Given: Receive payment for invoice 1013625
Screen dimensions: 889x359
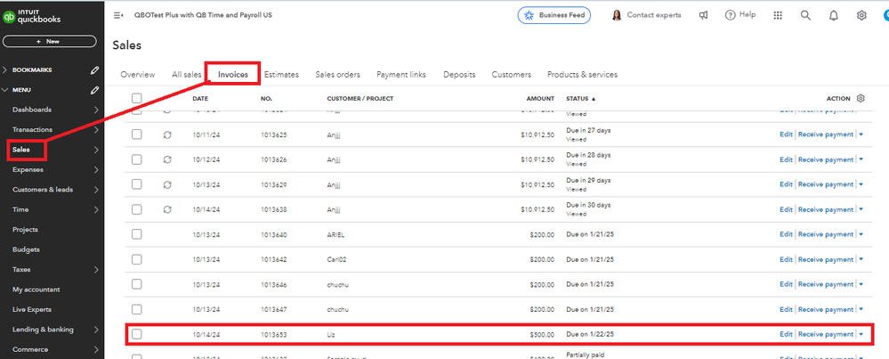Looking at the screenshot, I should [x=826, y=135].
